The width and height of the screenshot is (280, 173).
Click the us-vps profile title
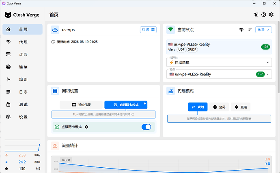[68, 30]
